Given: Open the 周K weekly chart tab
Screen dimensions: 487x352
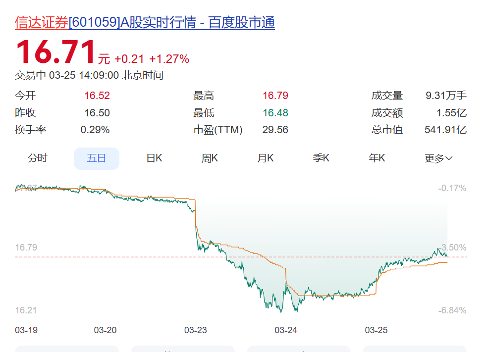Looking at the screenshot, I should (x=210, y=158).
